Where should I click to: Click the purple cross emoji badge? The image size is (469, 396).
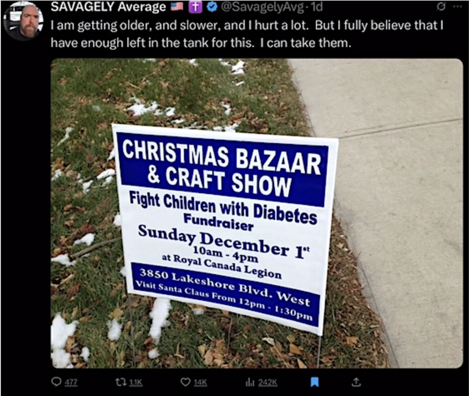195,7
